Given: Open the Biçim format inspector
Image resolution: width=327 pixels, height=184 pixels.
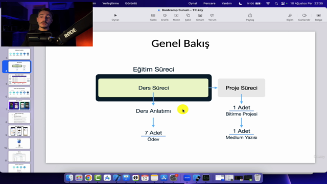Looking at the screenshot, I should [290, 17].
